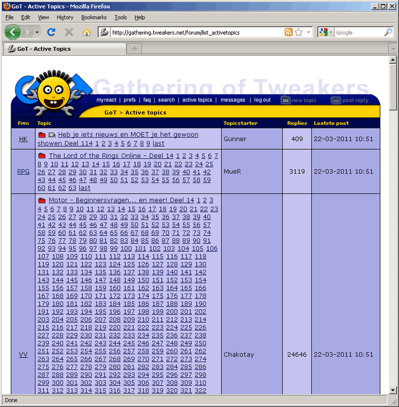
Task: Click red folder icon of the Heb je iets nieuws topic
Action: coord(42,135)
